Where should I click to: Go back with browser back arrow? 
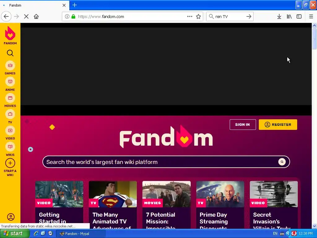tap(6, 17)
